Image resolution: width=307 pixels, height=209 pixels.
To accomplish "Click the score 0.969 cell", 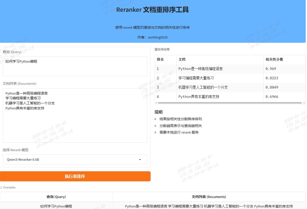I will (x=270, y=69).
